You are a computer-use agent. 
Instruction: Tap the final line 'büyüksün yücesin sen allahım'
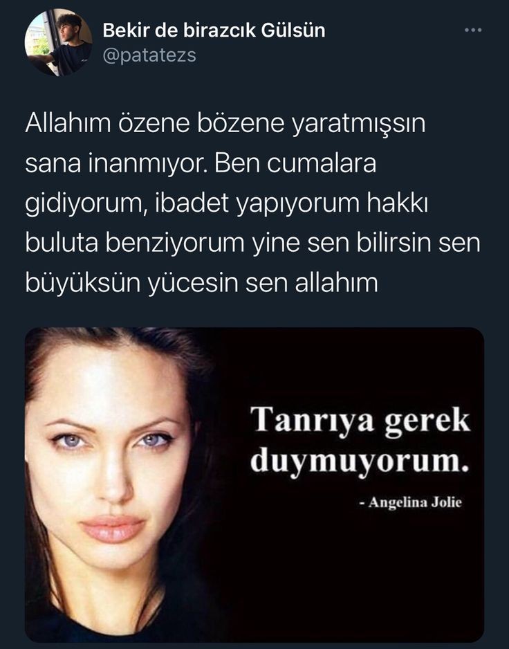click(x=201, y=283)
